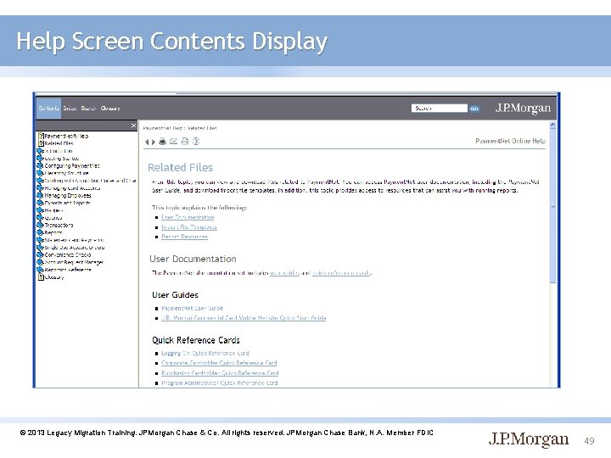Viewport: 611px width, 458px height.
Task: Click the circular icon after the gray printer
Action: 196,142
